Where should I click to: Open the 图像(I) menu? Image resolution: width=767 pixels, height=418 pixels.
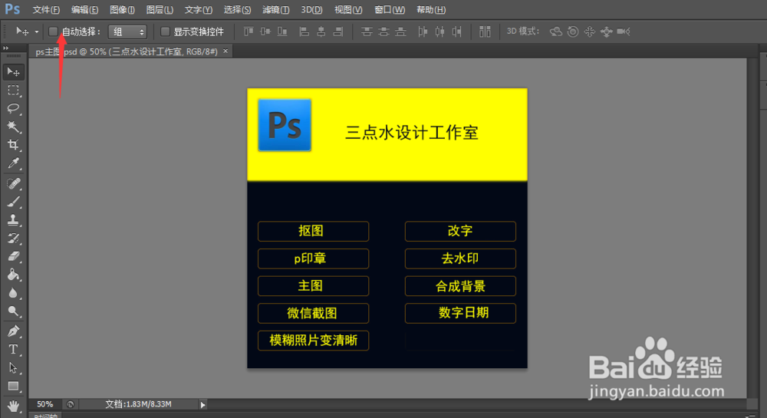click(122, 10)
